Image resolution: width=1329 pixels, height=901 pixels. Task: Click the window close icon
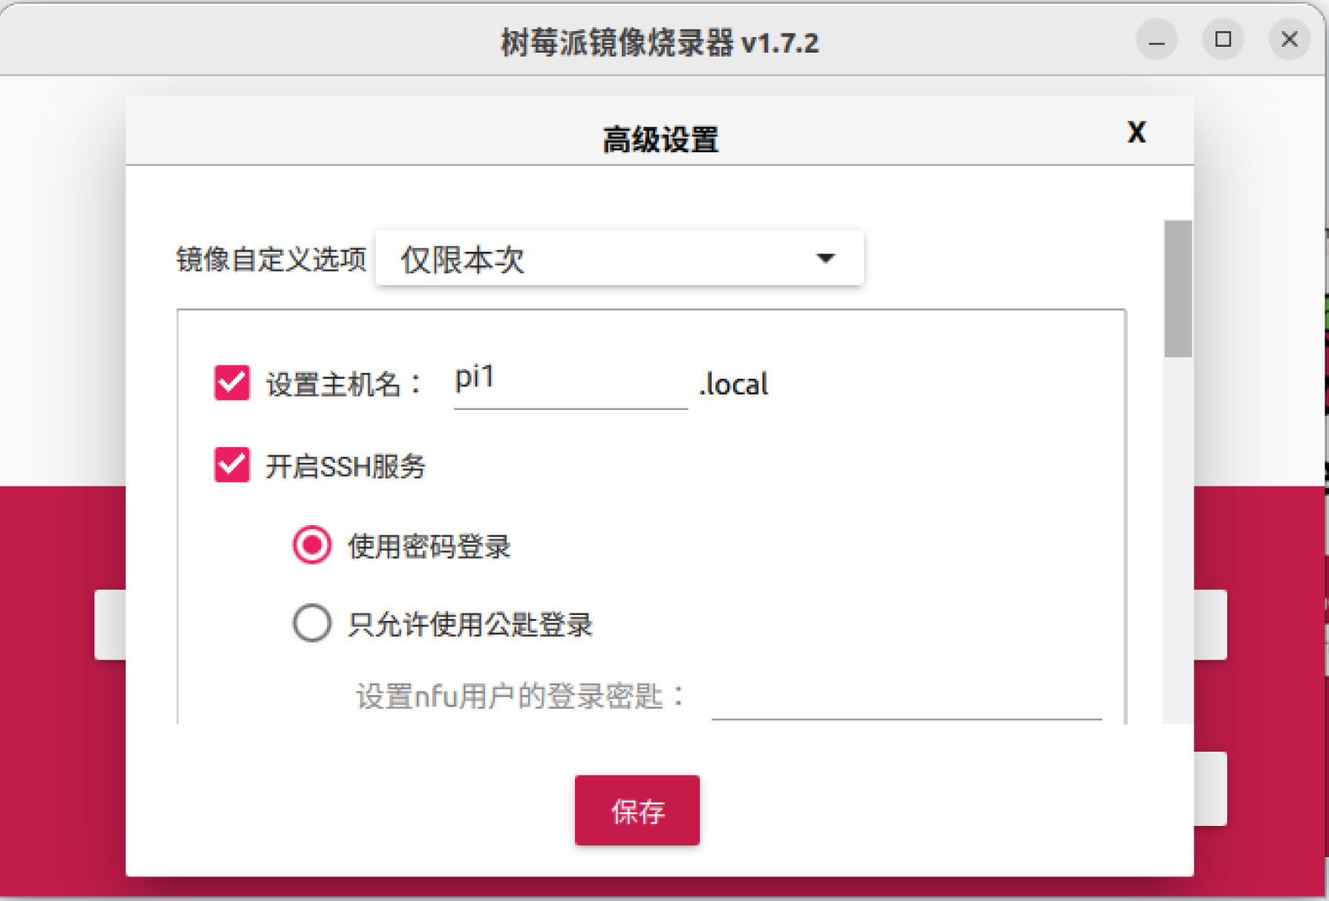click(x=1289, y=39)
